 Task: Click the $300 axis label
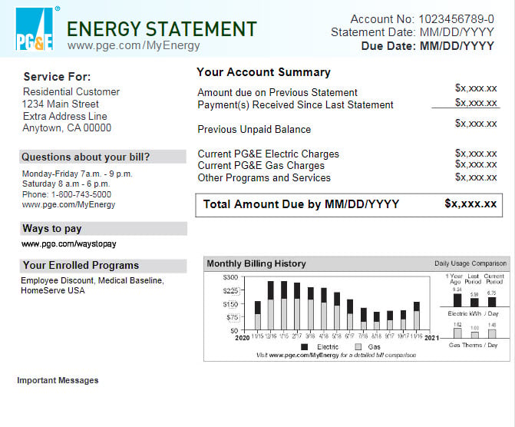[230, 277]
